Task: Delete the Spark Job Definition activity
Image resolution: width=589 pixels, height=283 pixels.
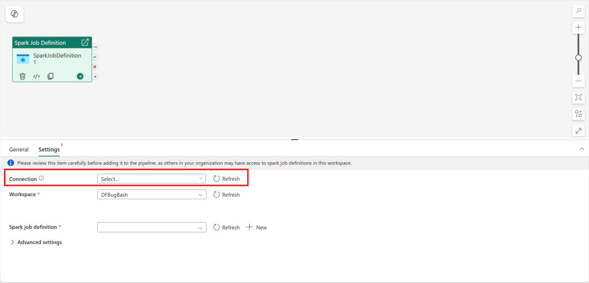Action: pos(22,76)
